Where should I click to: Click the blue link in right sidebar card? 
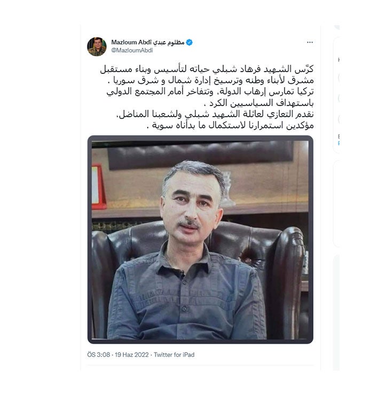338,143
